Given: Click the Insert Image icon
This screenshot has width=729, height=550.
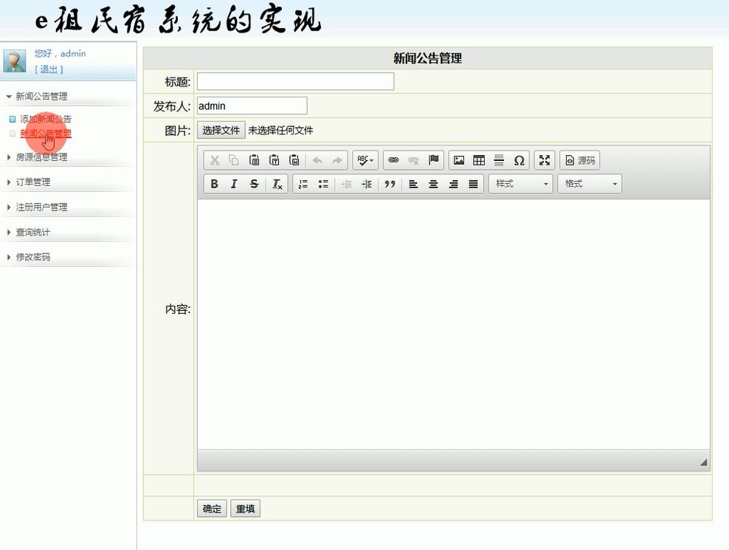Looking at the screenshot, I should [459, 160].
